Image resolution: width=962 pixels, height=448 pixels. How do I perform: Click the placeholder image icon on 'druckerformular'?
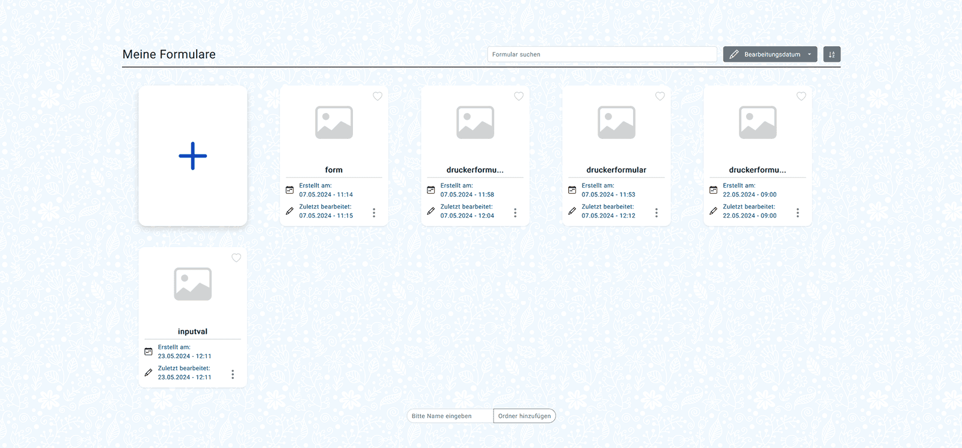(616, 123)
